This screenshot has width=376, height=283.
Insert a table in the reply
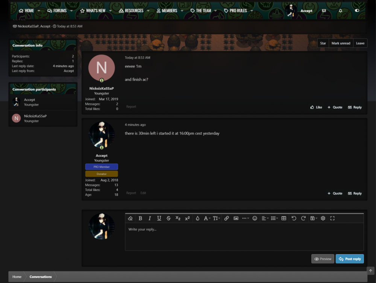coord(284,218)
